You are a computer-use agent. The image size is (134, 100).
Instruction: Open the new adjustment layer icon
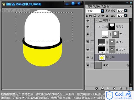click(x=114, y=88)
